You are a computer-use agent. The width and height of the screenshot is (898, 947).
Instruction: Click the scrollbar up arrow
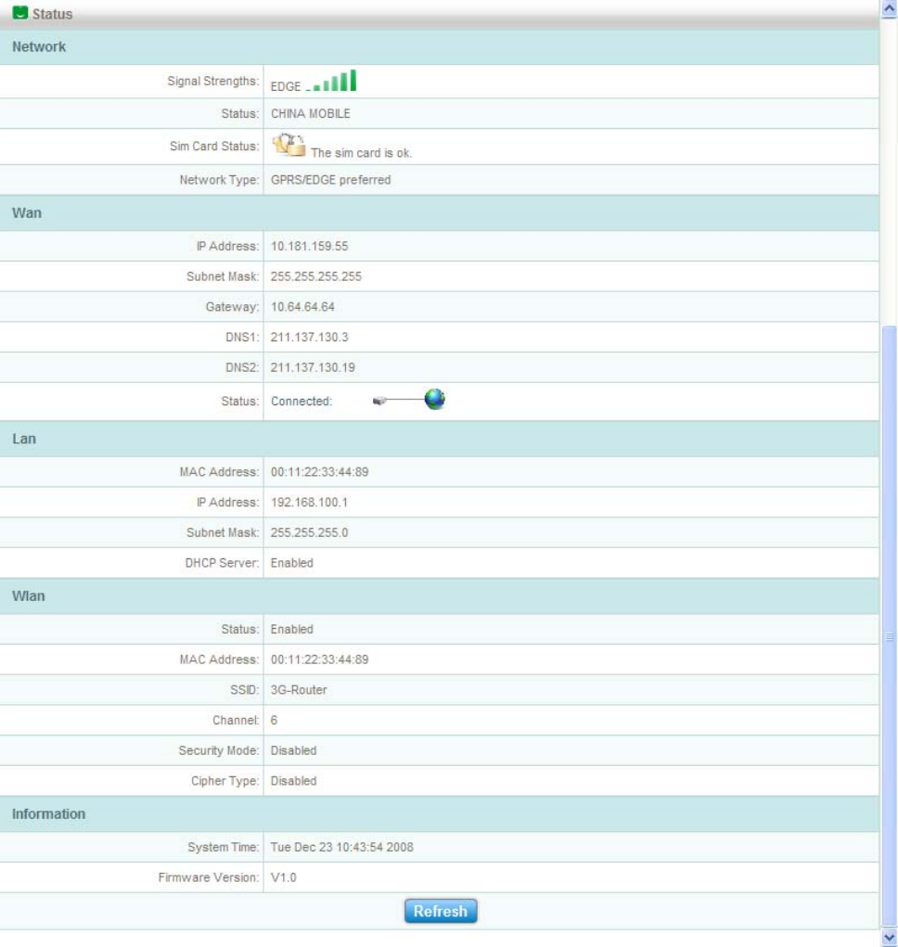[x=889, y=9]
